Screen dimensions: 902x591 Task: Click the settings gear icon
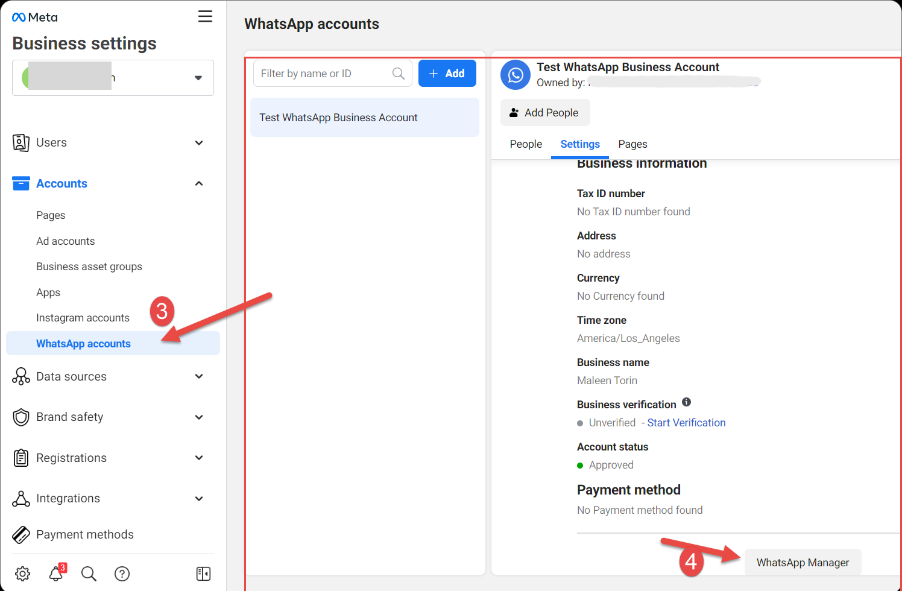[23, 574]
